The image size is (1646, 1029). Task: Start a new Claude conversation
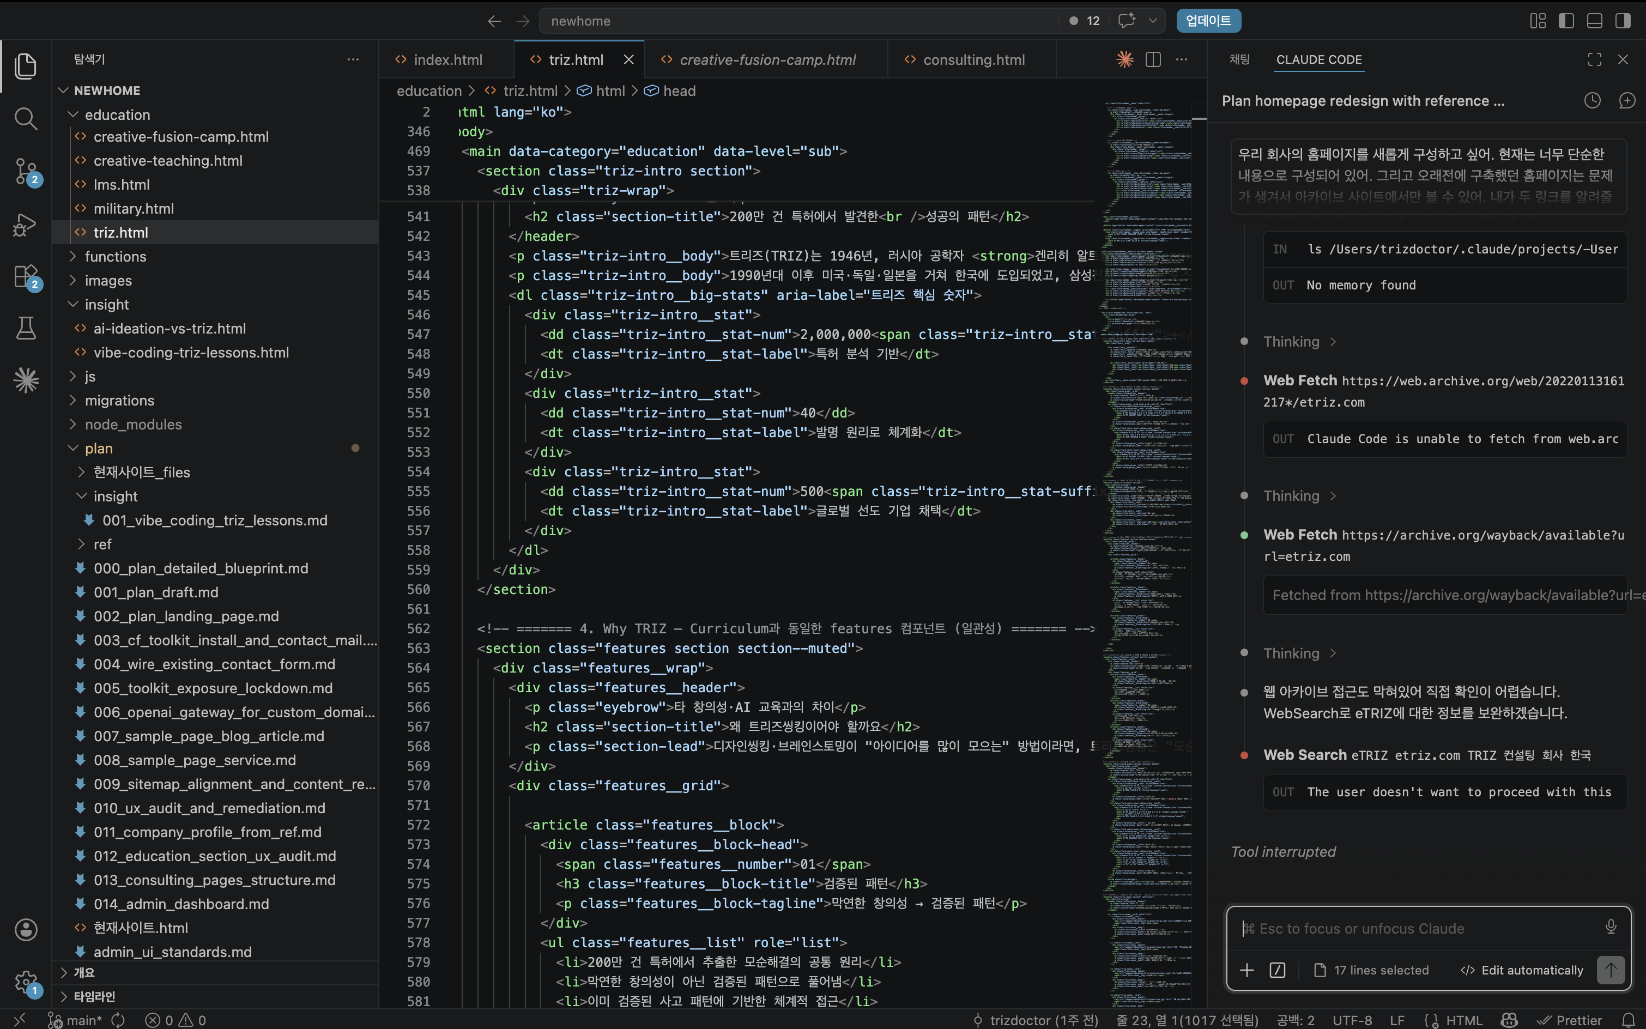click(1627, 101)
